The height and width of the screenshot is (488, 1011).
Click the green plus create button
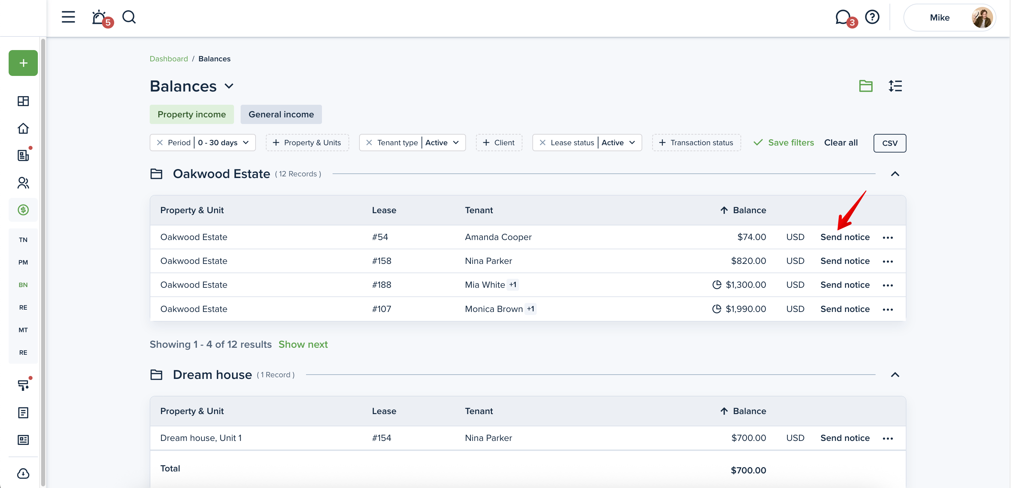(x=23, y=63)
